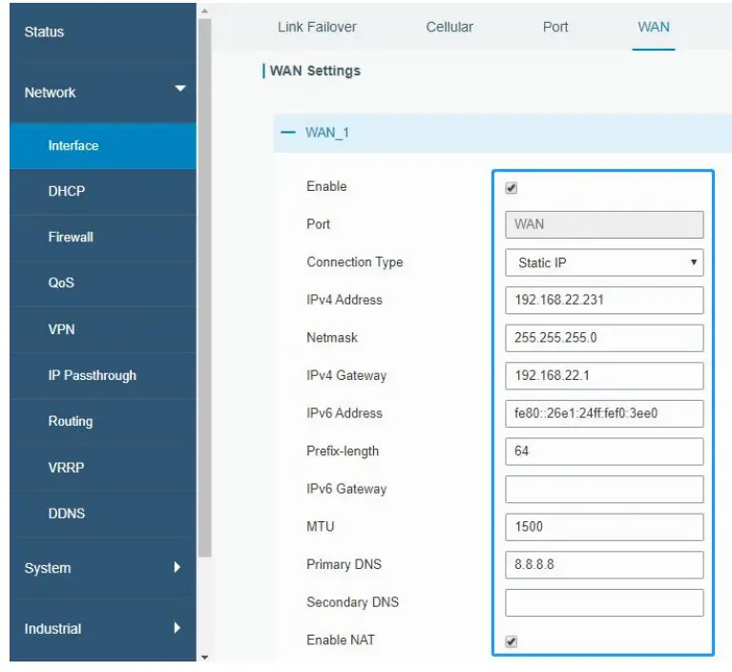Click the Netmask label

pyautogui.click(x=332, y=338)
